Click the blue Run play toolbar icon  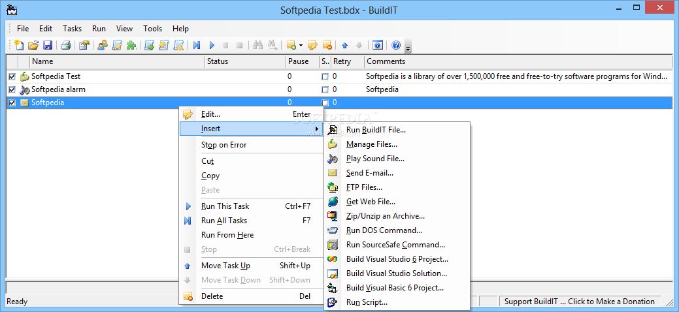tap(212, 44)
